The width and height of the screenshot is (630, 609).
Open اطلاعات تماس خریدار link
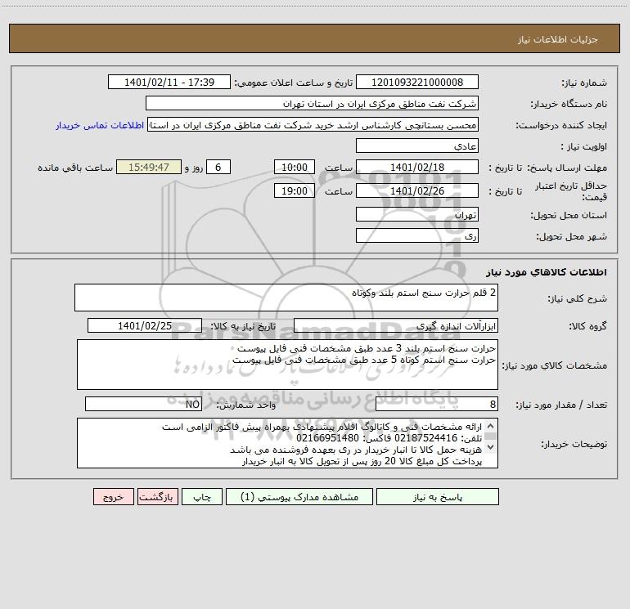[100, 125]
